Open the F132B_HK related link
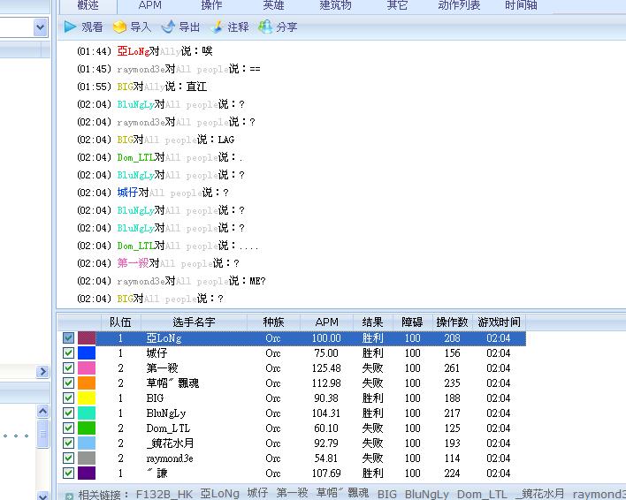This screenshot has height=500, width=626. pos(164,495)
